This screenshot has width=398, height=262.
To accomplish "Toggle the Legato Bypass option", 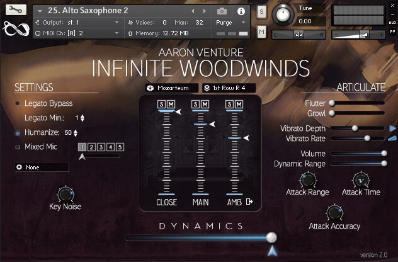I will pos(18,103).
